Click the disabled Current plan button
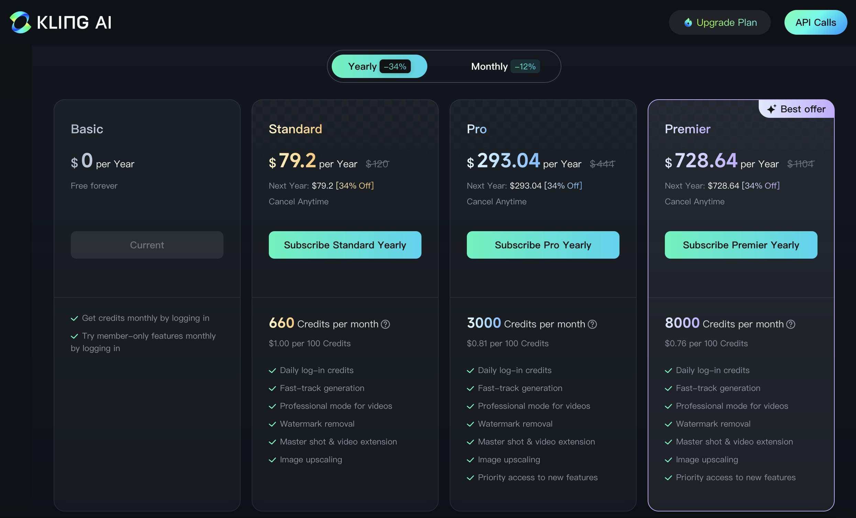 point(147,245)
